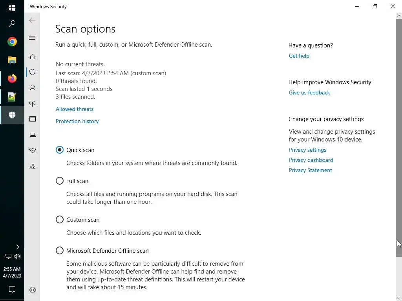This screenshot has width=402, height=301.
Task: Open Settings gear in sidebar
Action: click(x=33, y=290)
